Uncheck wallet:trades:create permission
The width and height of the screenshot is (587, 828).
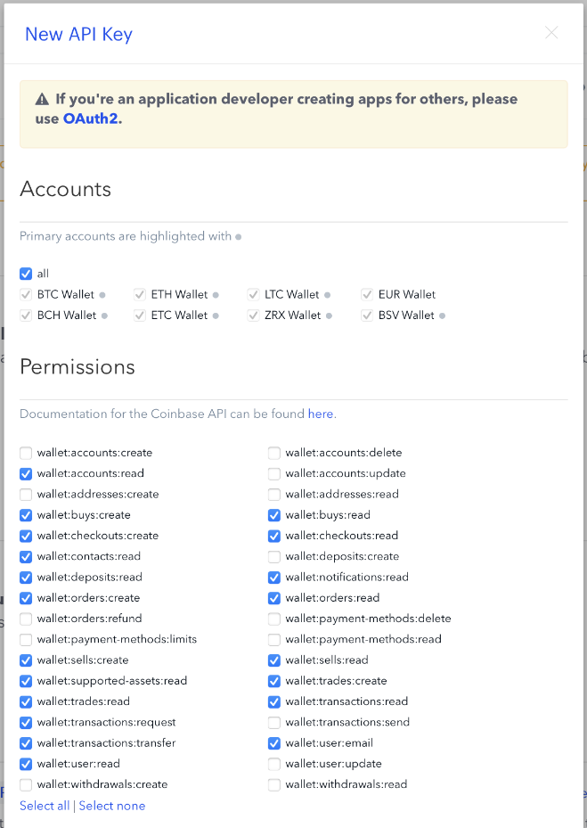click(274, 681)
